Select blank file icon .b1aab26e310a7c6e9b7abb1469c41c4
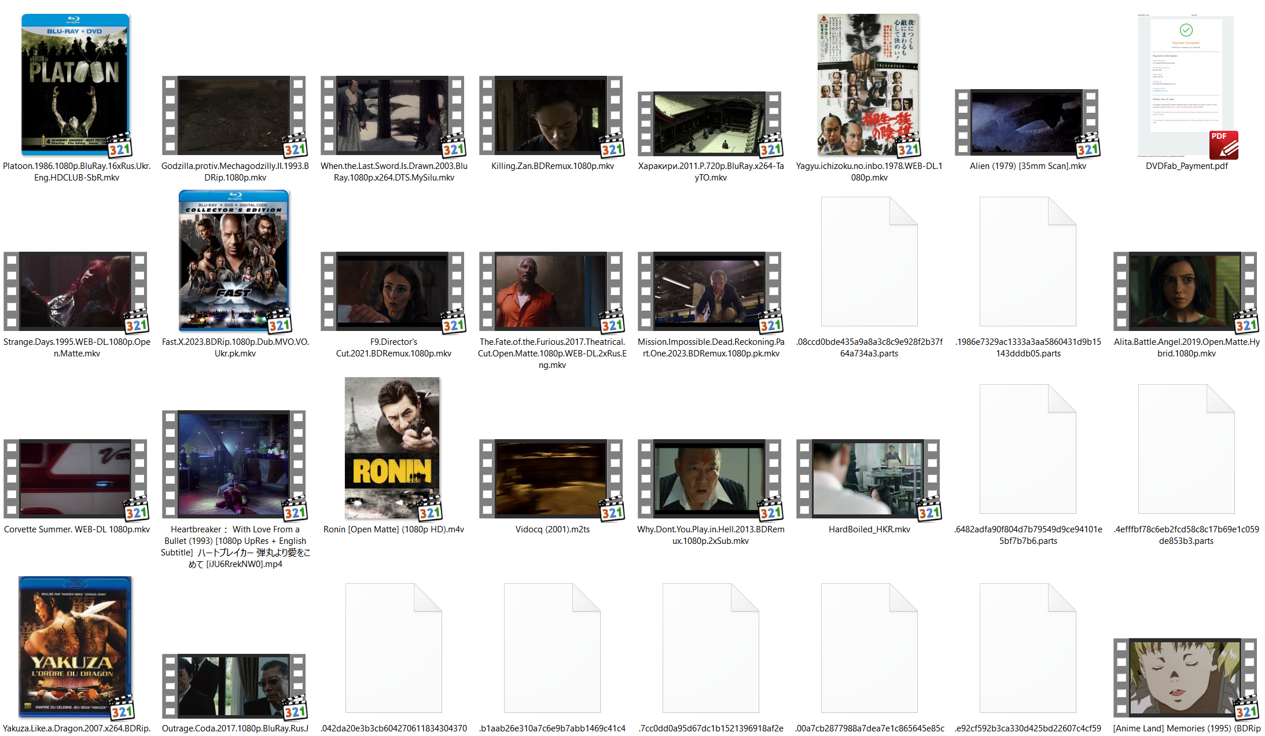Image resolution: width=1265 pixels, height=736 pixels. 552,648
